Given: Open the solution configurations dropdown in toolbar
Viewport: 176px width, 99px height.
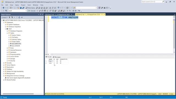Looking at the screenshot, I should [x=86, y=8].
